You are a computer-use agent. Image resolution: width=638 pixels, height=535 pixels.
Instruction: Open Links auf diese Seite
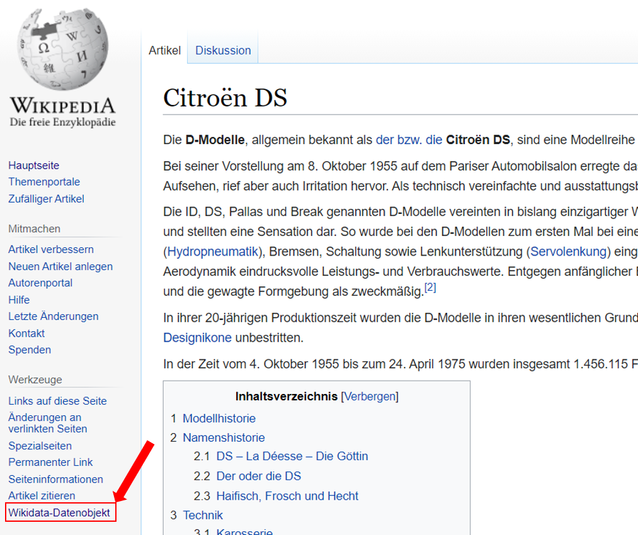pyautogui.click(x=57, y=401)
